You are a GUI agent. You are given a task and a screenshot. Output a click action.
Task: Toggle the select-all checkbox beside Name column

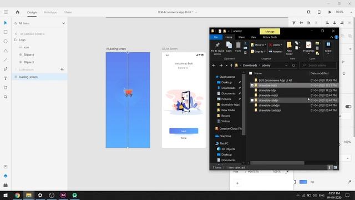coord(251,73)
